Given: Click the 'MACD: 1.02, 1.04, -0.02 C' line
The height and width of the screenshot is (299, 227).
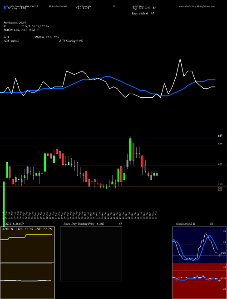Looking at the screenshot, I should pyautogui.click(x=21, y=30).
